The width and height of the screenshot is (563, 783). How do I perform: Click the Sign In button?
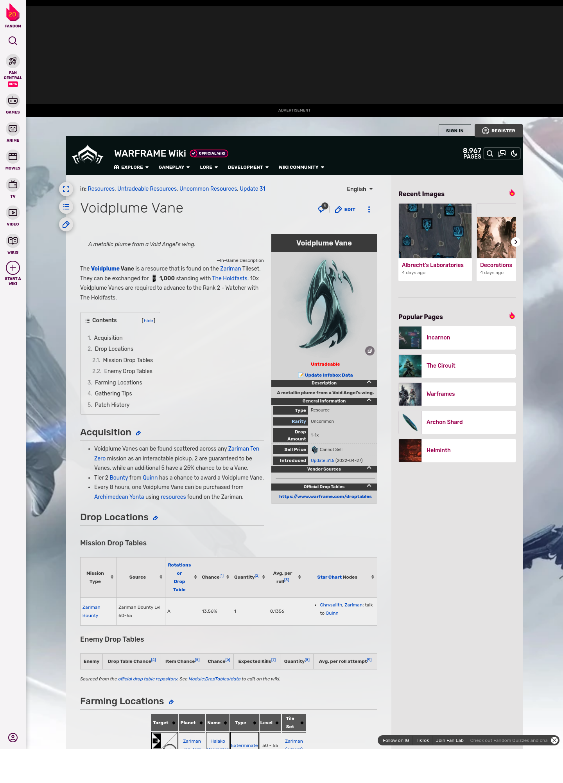pyautogui.click(x=455, y=131)
